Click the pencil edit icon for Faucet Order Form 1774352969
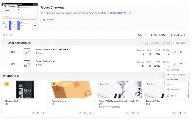 [175, 52]
